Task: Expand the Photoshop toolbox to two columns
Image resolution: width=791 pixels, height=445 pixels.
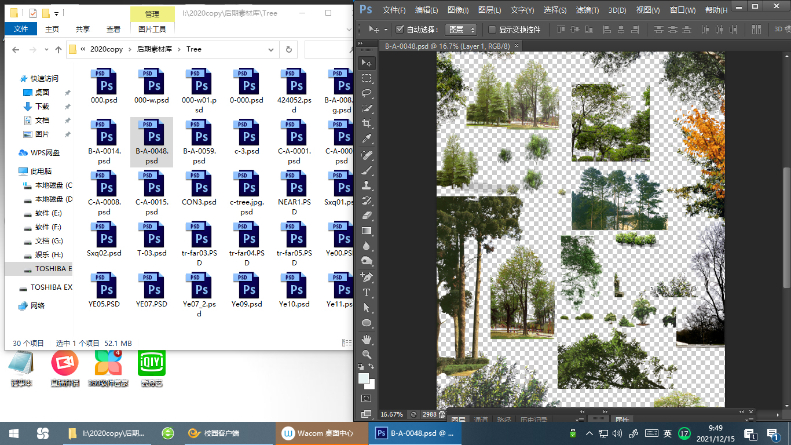Action: [361, 43]
